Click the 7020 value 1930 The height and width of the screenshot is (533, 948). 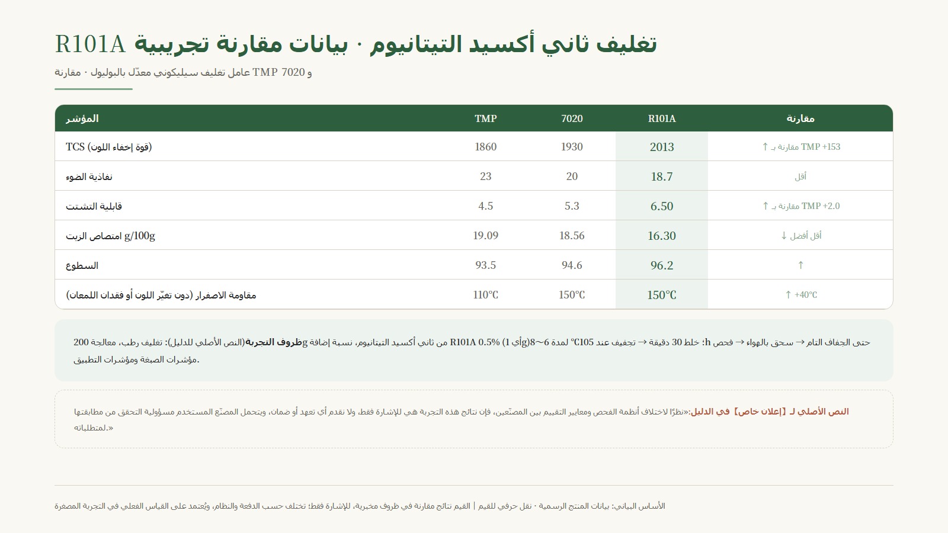(572, 147)
